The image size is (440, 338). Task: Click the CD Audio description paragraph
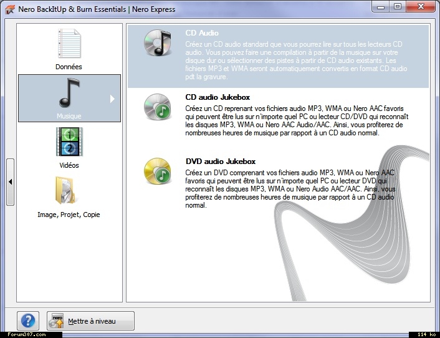tap(296, 60)
